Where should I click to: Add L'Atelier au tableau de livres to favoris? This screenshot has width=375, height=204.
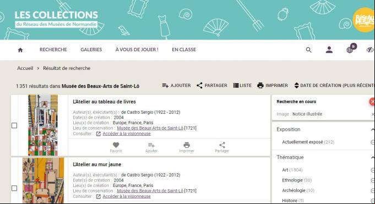(116, 147)
